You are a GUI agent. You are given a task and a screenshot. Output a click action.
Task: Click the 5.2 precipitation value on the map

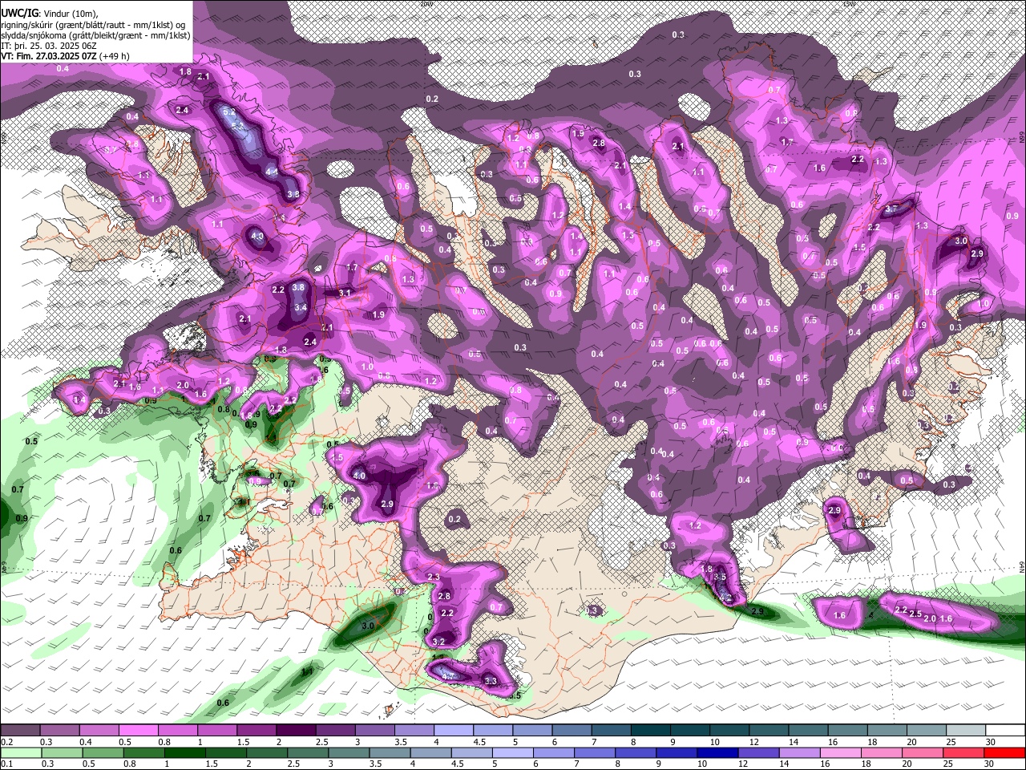point(228,111)
